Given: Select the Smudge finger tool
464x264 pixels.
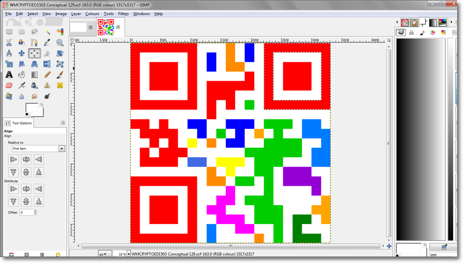Looking at the screenshot, I should point(34,96).
